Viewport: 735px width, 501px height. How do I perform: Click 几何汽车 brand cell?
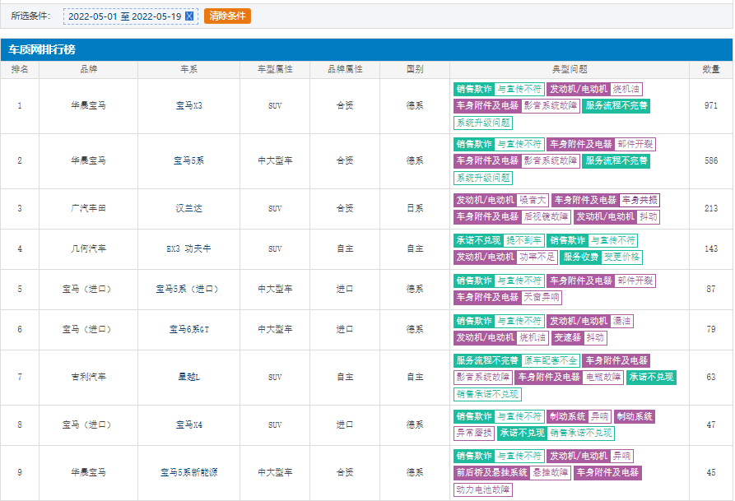tap(89, 249)
